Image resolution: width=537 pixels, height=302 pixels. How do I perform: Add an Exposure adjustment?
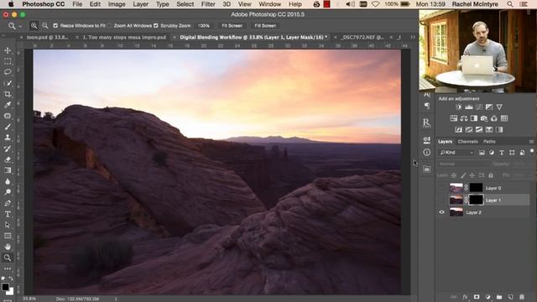[489, 107]
